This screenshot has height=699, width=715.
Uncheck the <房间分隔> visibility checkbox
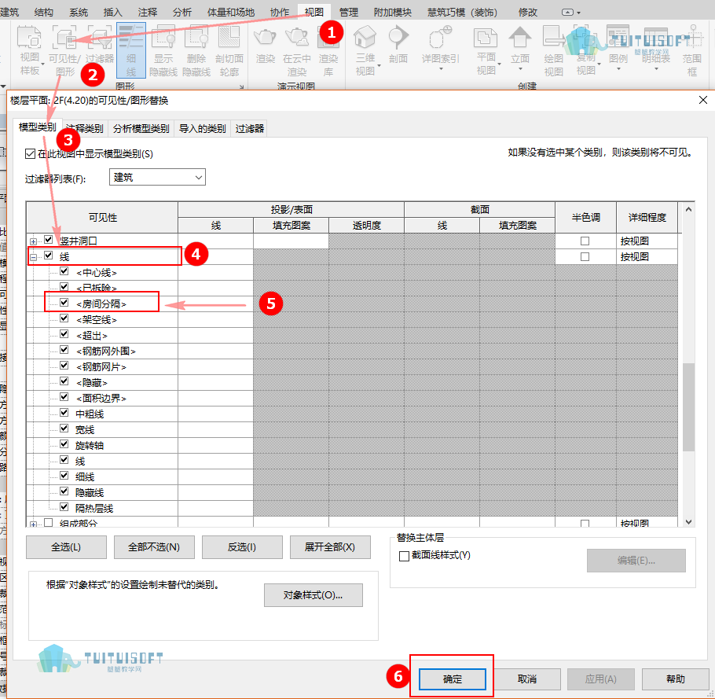(x=64, y=303)
